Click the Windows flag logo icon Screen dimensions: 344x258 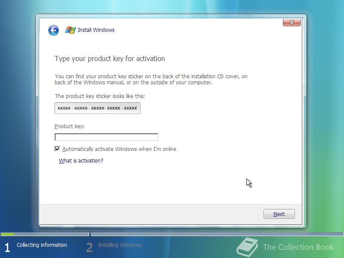(x=70, y=30)
